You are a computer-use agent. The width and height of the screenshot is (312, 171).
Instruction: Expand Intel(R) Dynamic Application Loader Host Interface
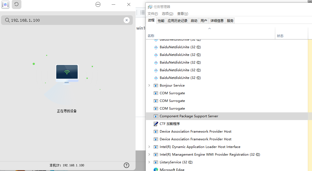[x=149, y=147]
